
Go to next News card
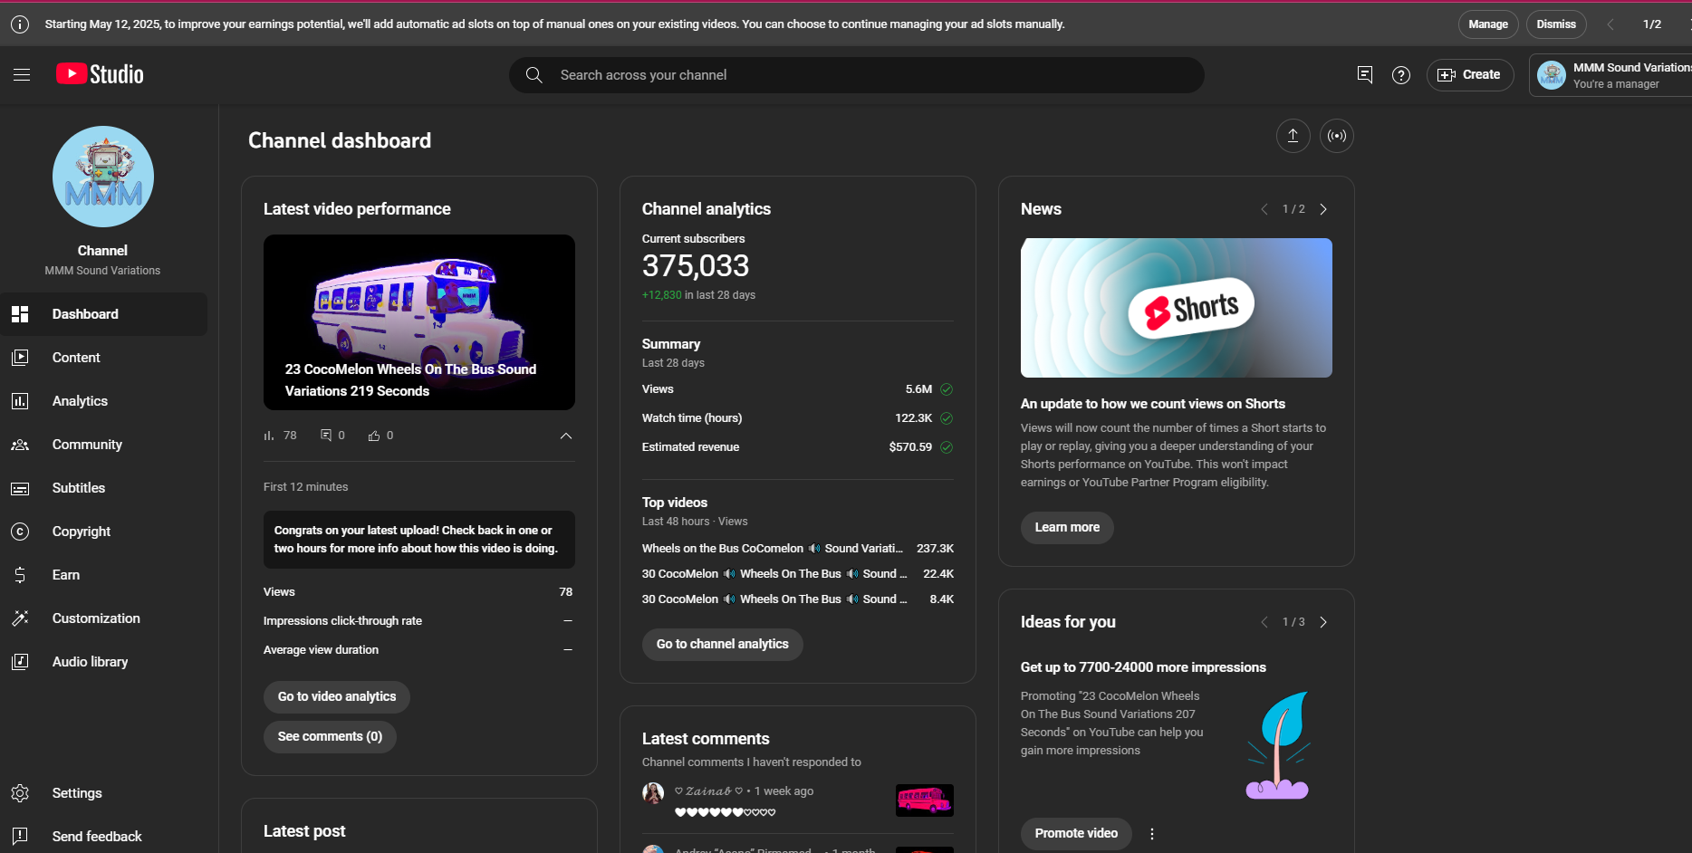click(1323, 209)
